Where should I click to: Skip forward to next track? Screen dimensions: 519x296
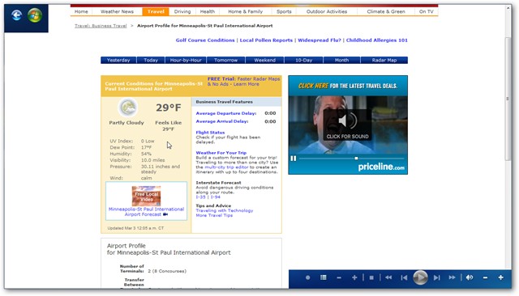tap(436, 278)
